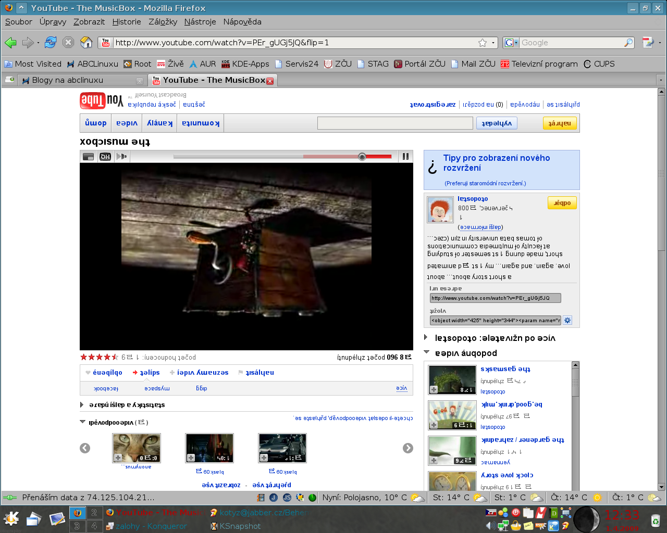Open the history dropdown next to Forward
Screen dimensions: 667x533
pos(38,43)
